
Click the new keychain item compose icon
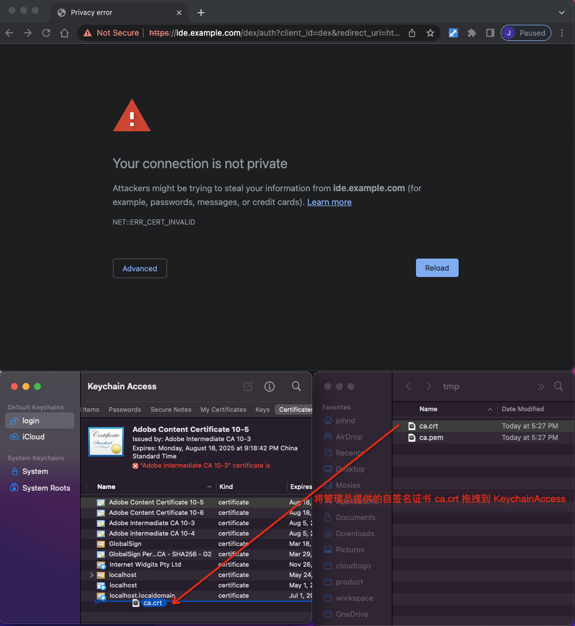pos(248,386)
